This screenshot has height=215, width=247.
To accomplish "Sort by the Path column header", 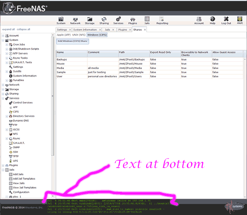I will 134,53.
